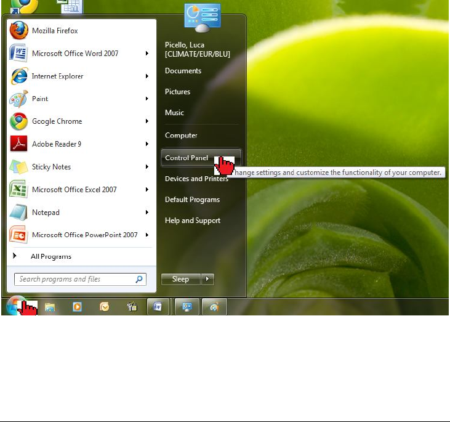This screenshot has height=422, width=450.
Task: Expand the Internet Explorer jump list arrow
Action: 147,76
